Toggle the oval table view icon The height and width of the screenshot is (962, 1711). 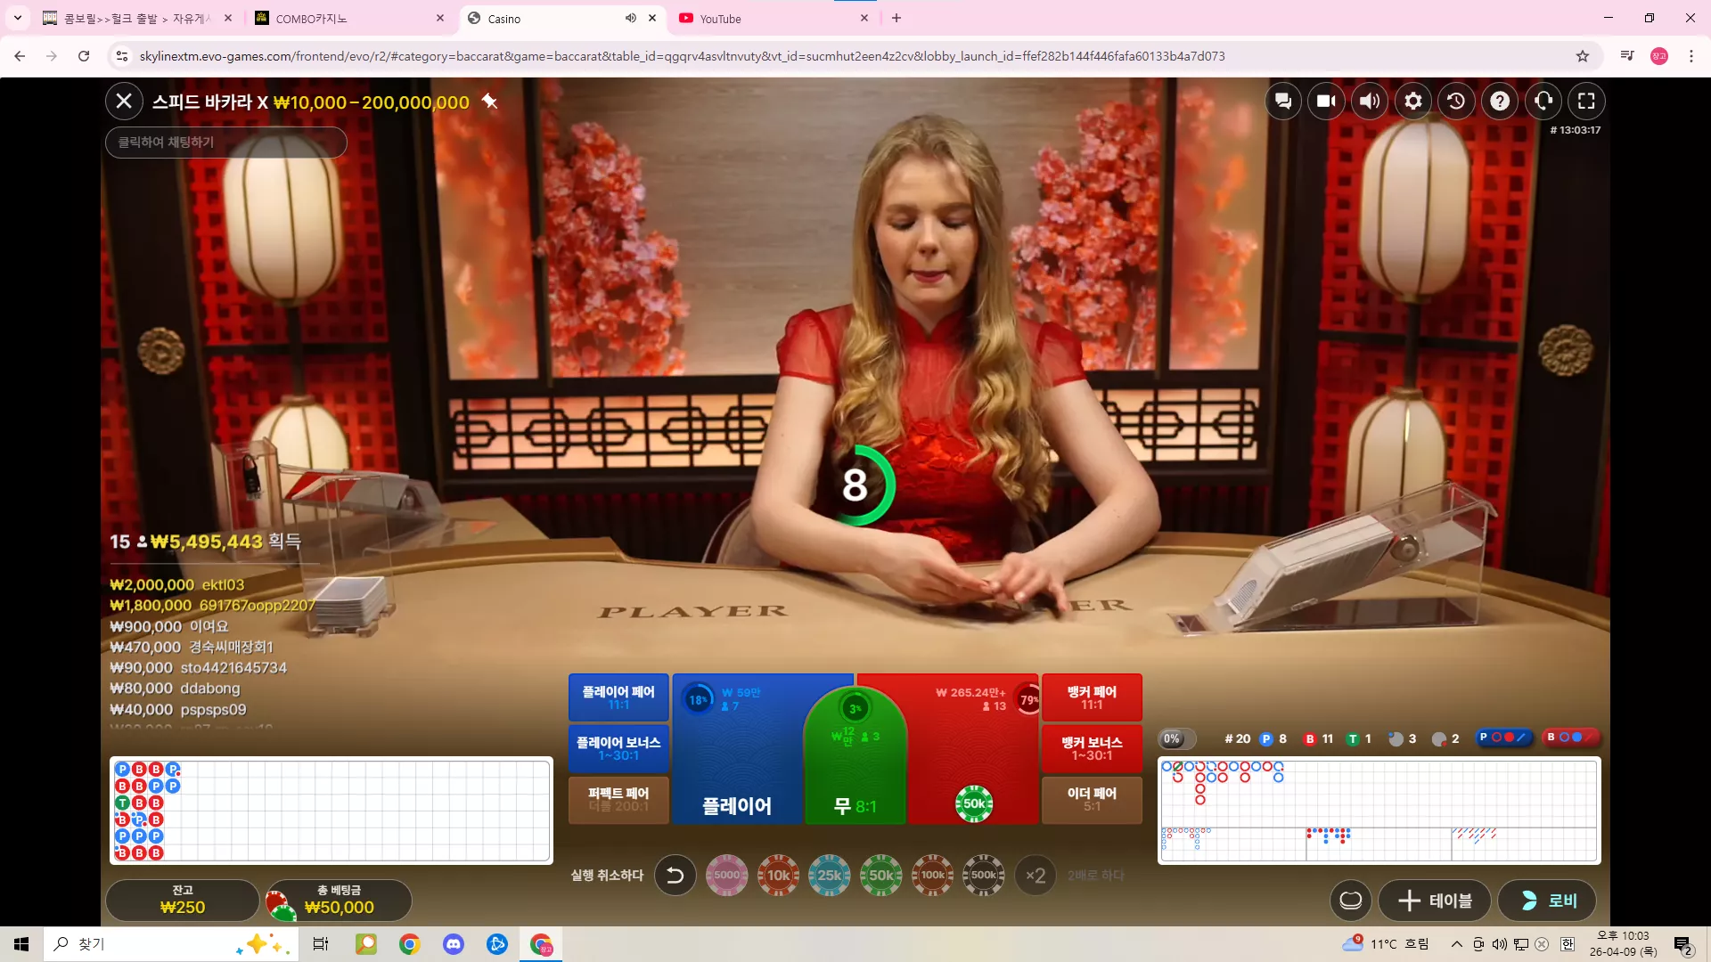pos(1351,901)
